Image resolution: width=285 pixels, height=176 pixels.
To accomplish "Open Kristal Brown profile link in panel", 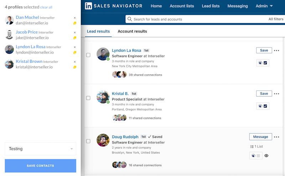I will coord(29,61).
